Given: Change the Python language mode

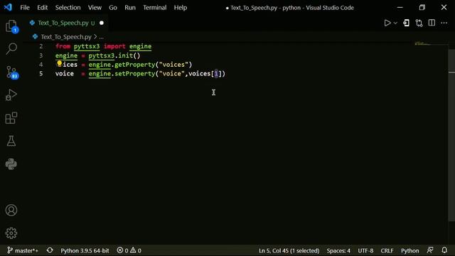Looking at the screenshot, I should pos(409,250).
